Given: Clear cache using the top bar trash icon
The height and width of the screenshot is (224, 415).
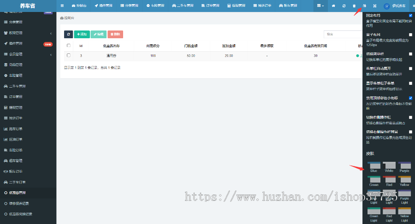Looking at the screenshot, I should (354, 6).
